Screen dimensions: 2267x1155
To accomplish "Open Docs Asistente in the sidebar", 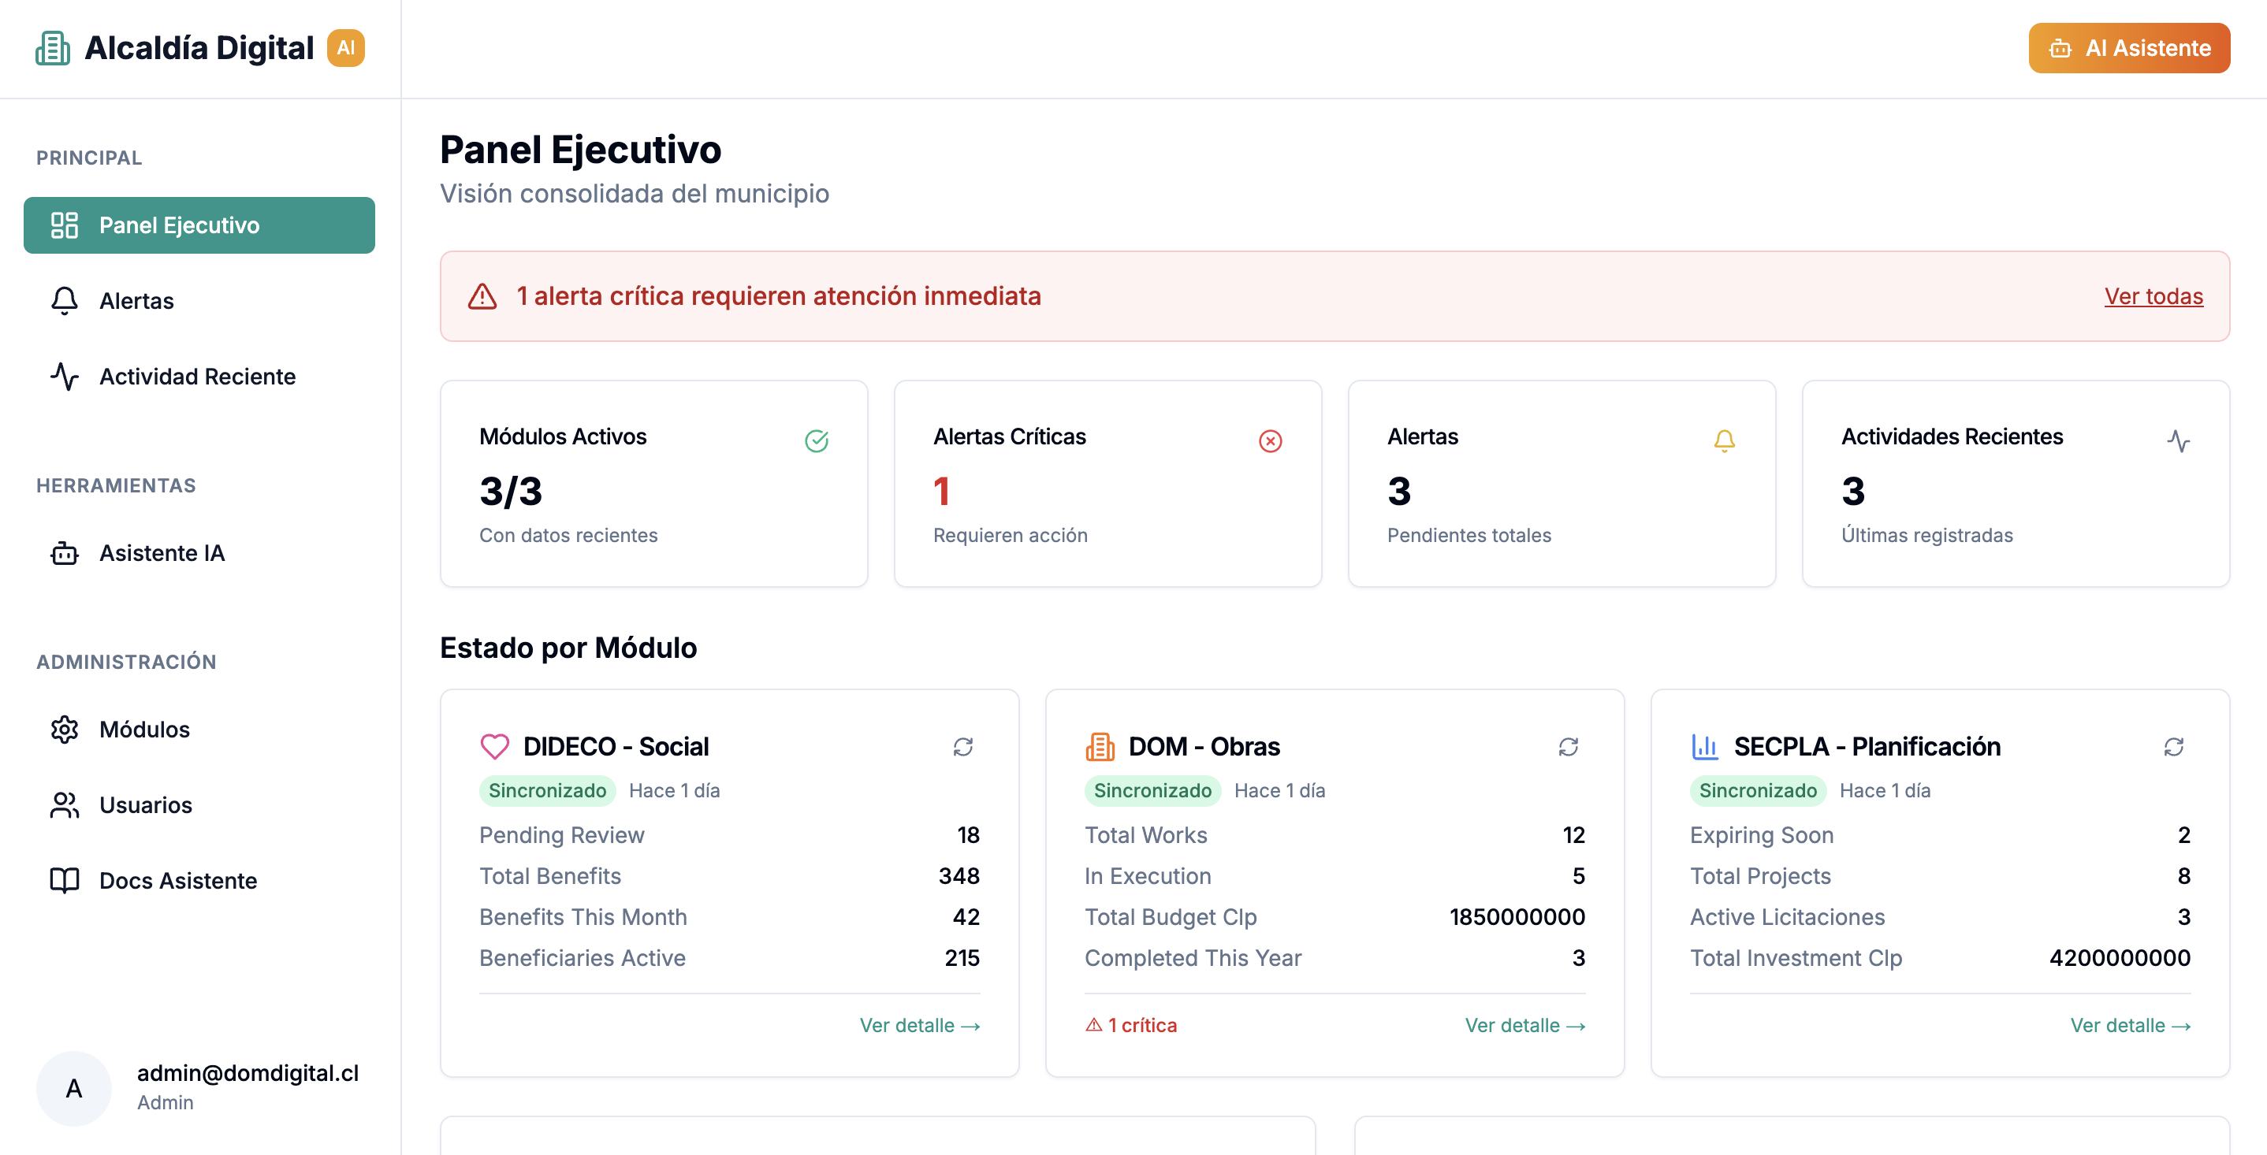I will [x=199, y=881].
